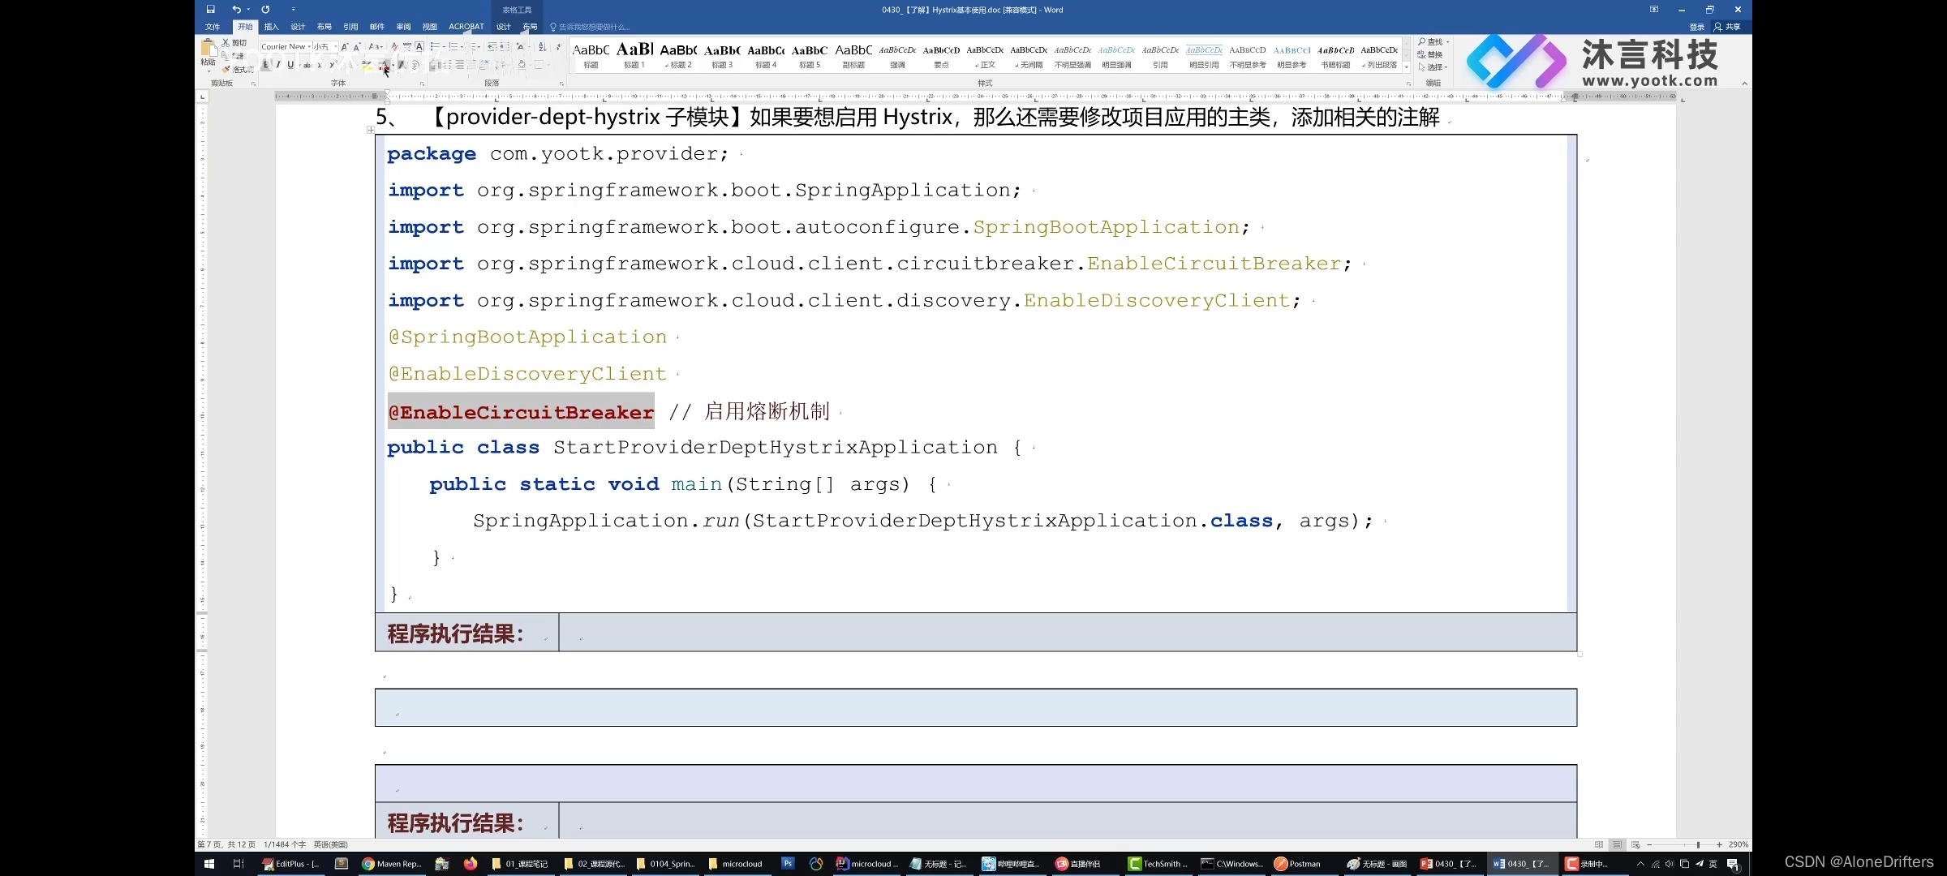
Task: Click the font color red swatch button
Action: click(384, 66)
